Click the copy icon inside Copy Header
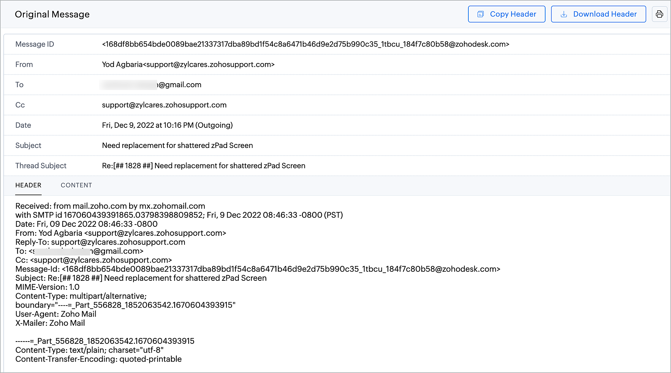Image resolution: width=671 pixels, height=373 pixels. coord(480,14)
